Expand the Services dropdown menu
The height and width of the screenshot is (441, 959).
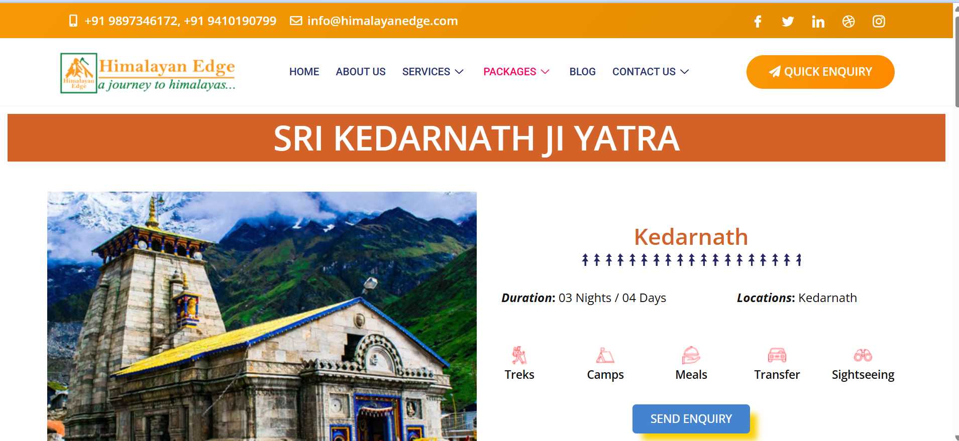click(x=433, y=72)
